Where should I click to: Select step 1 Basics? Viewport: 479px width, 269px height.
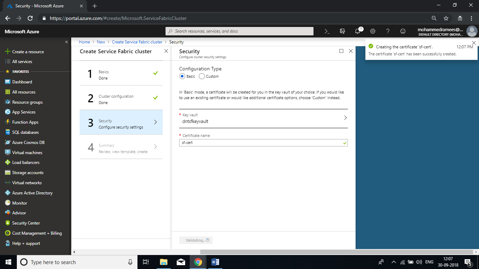point(121,75)
